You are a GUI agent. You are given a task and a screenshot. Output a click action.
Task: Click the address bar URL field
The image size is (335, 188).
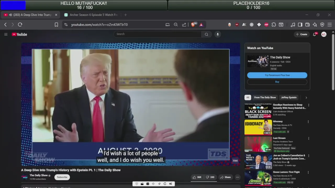click(99, 25)
